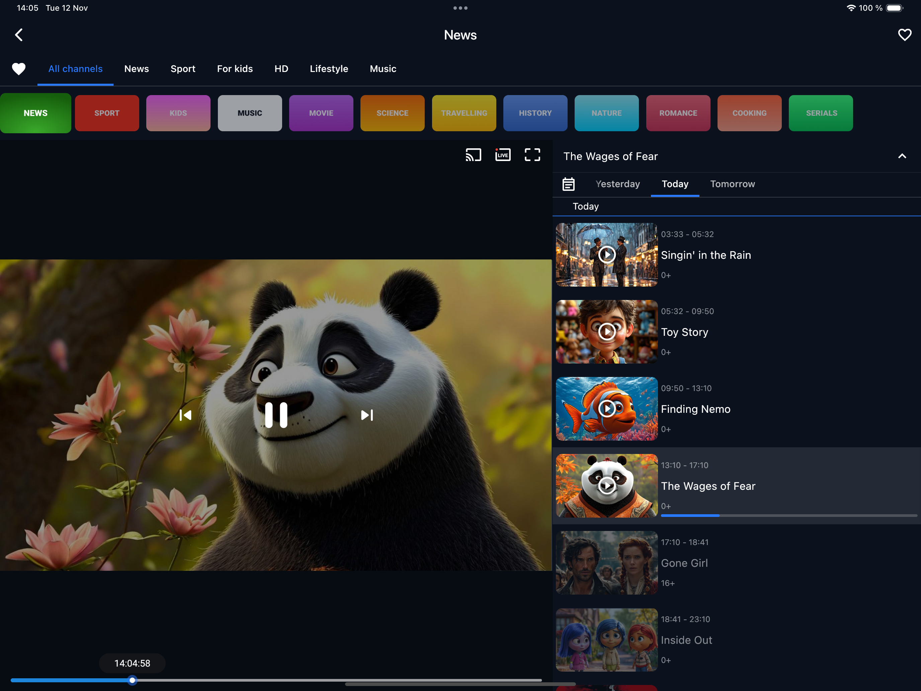The width and height of the screenshot is (921, 691).
Task: Open the three-dot multitasking menu
Action: click(x=460, y=8)
